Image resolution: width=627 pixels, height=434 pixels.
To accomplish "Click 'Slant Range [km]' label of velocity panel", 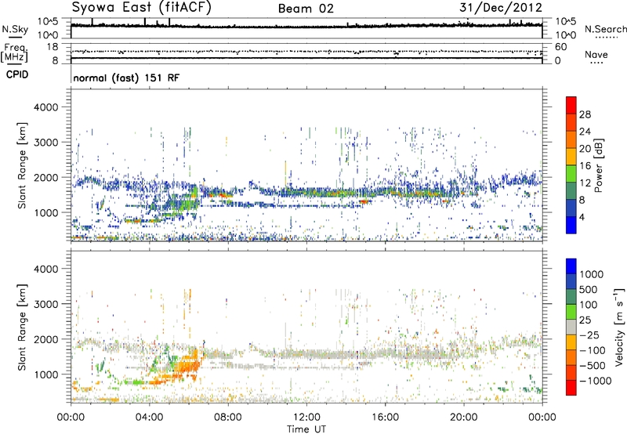I will tap(22, 327).
